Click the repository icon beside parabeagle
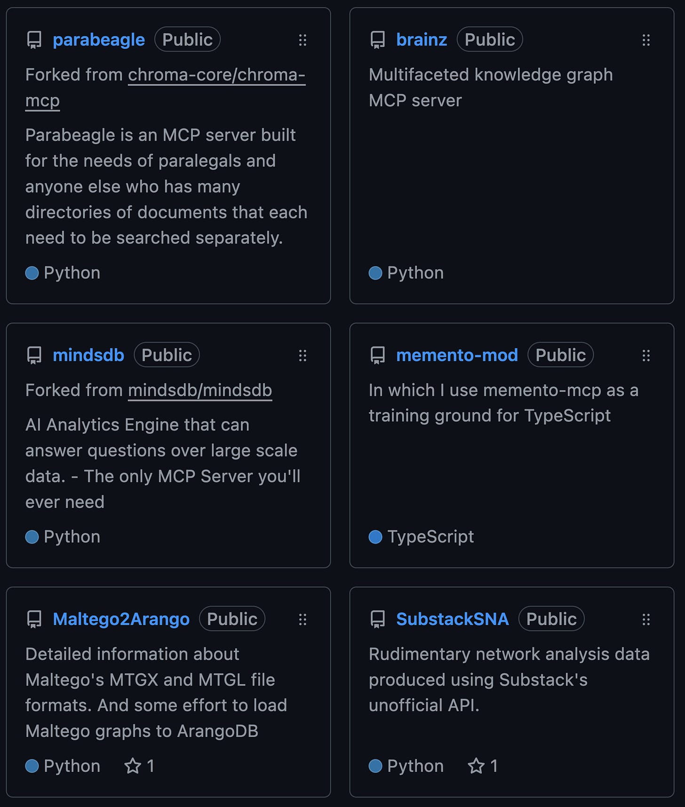 click(x=34, y=40)
